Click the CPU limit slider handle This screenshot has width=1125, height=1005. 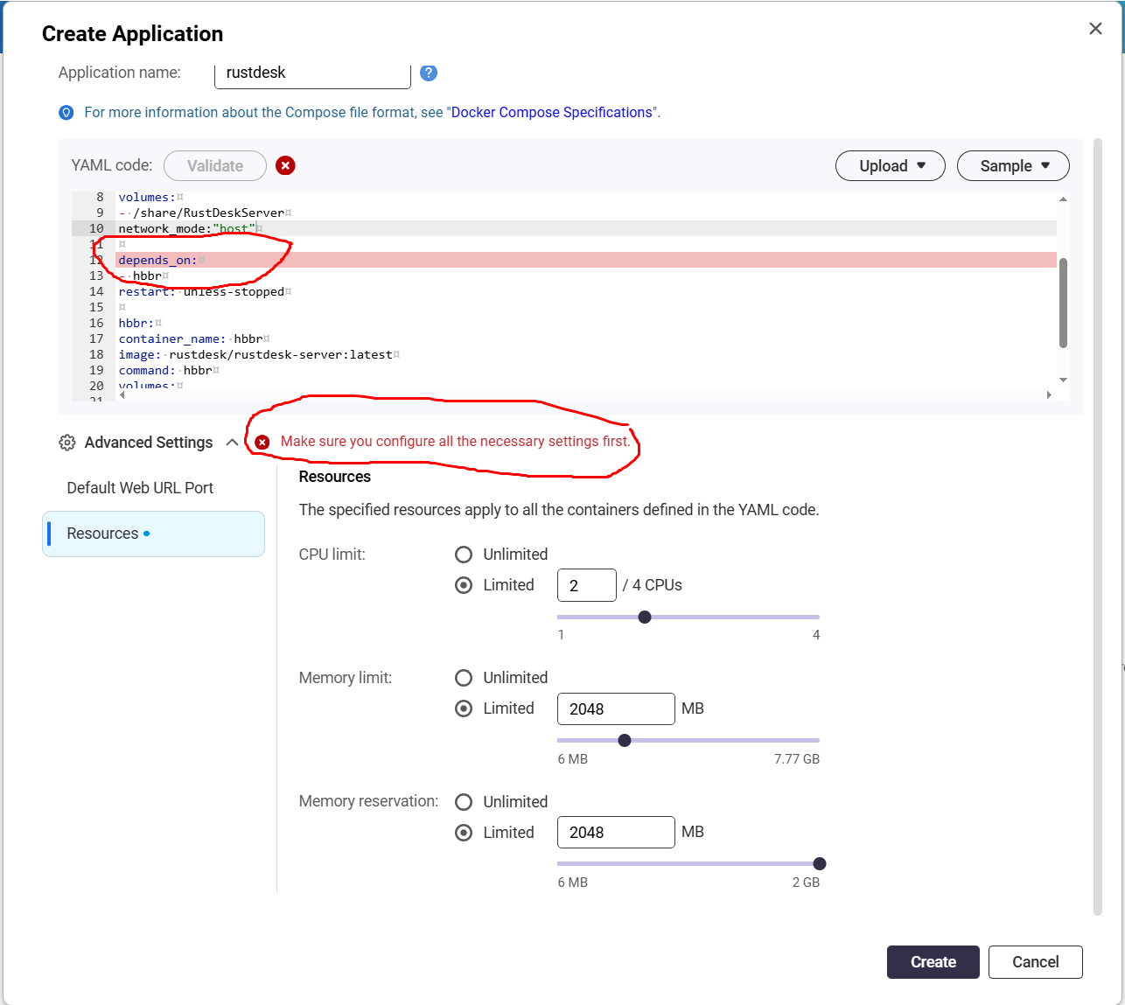click(645, 617)
